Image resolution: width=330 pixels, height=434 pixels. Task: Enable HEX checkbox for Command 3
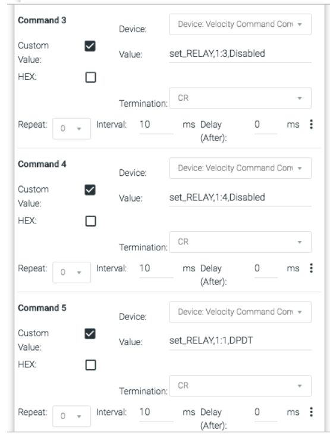click(x=90, y=77)
